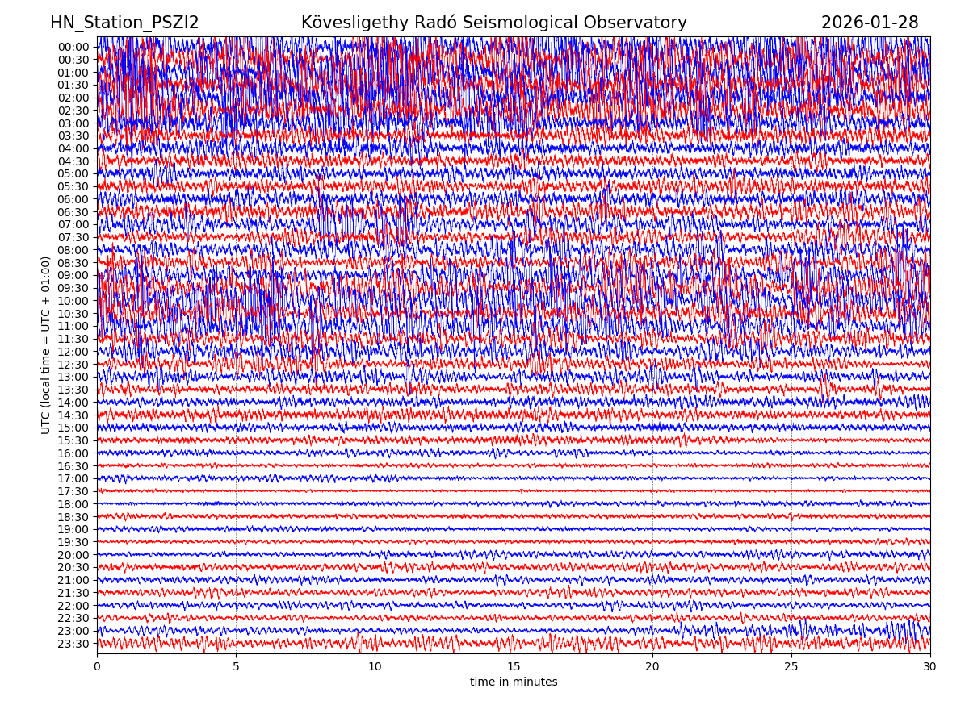Select x-axis tick label 10
Screen dimensions: 969x726
(x=375, y=667)
